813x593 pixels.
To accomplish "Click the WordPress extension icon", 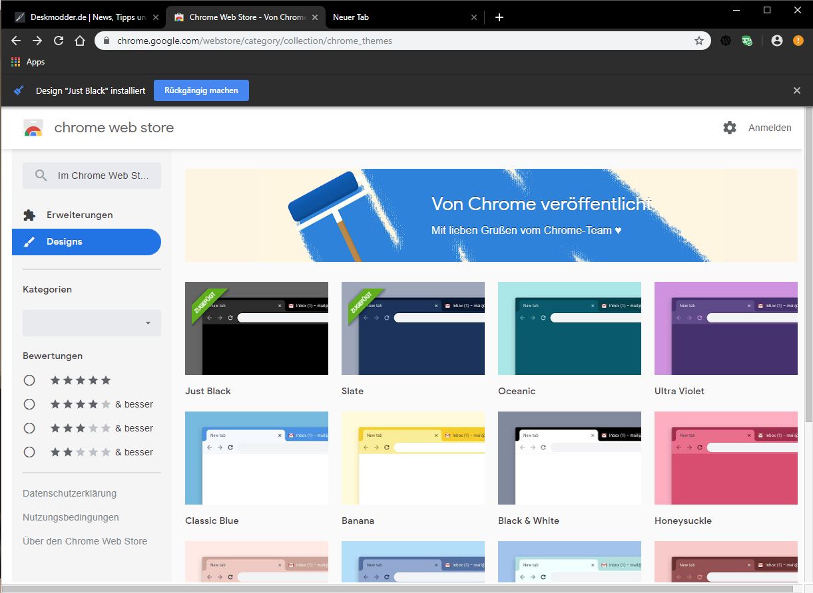I will coord(726,41).
